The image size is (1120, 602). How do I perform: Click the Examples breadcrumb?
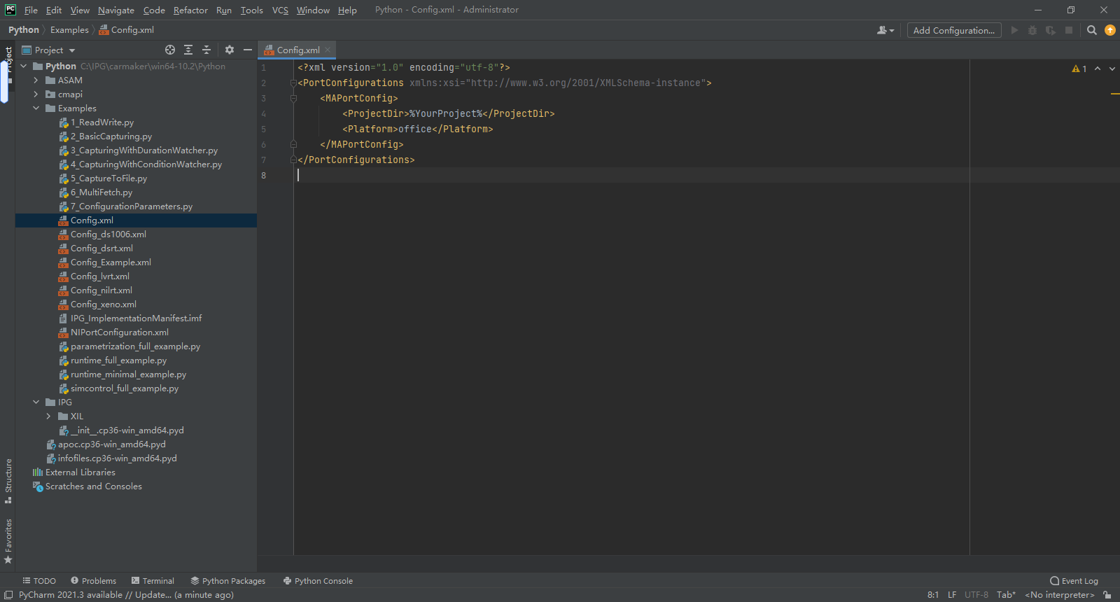pyautogui.click(x=69, y=30)
